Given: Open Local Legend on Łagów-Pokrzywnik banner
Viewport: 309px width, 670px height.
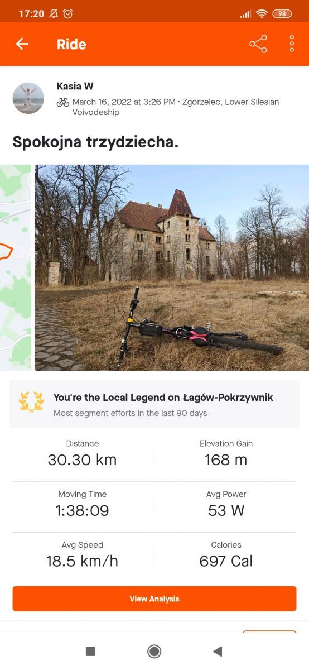Looking at the screenshot, I should click(154, 404).
